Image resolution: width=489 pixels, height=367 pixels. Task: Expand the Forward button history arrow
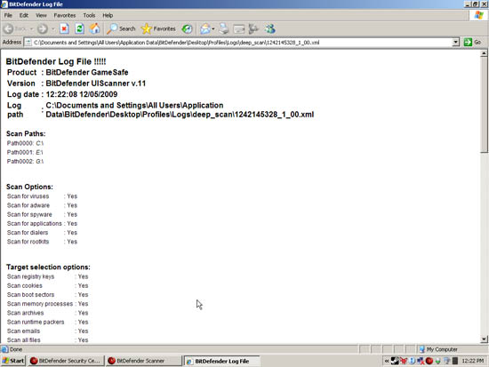52,29
